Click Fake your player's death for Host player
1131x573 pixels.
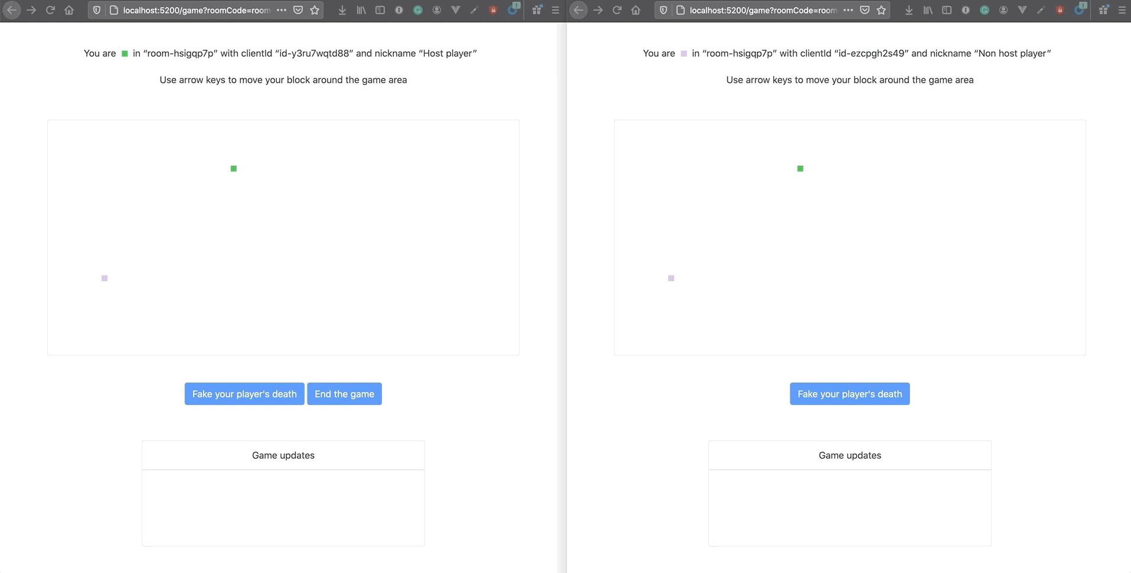(244, 394)
